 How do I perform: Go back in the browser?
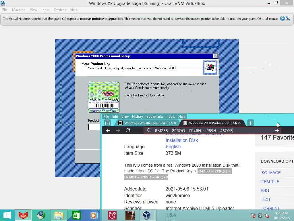pyautogui.click(x=108, y=130)
